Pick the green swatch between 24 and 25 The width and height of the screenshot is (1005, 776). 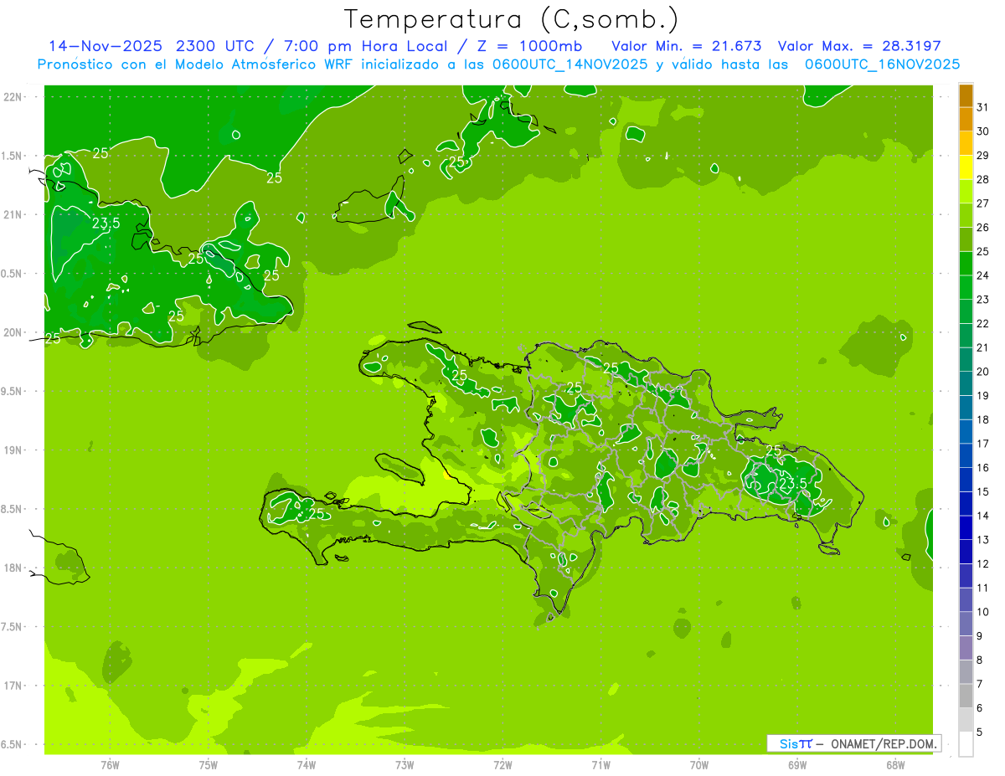point(966,264)
